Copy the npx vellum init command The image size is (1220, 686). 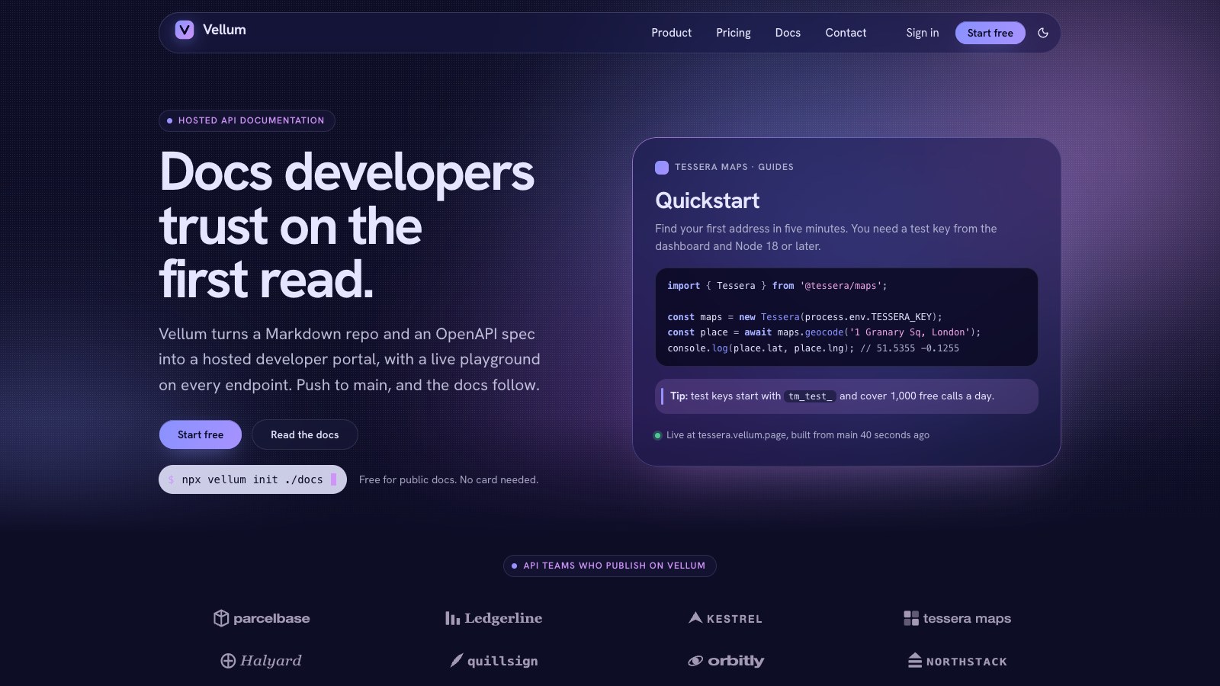[x=252, y=479]
